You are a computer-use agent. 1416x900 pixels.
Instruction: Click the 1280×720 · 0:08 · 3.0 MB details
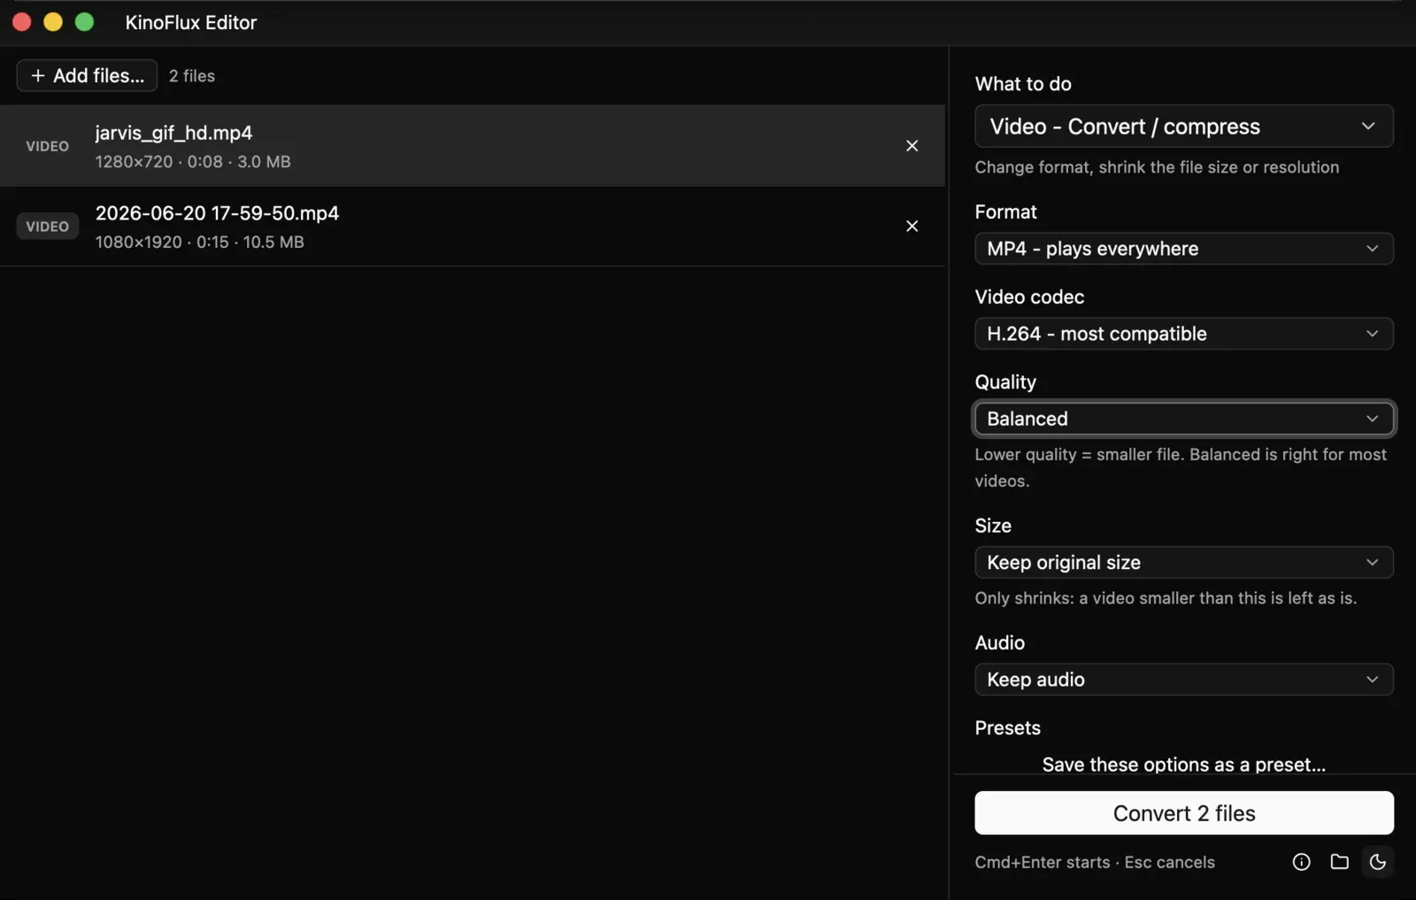(x=193, y=162)
